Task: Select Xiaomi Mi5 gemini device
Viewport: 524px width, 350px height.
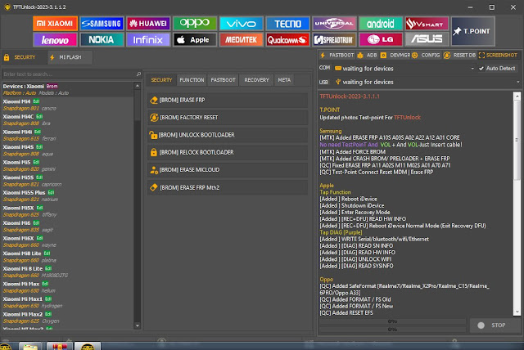Action: coord(68,165)
